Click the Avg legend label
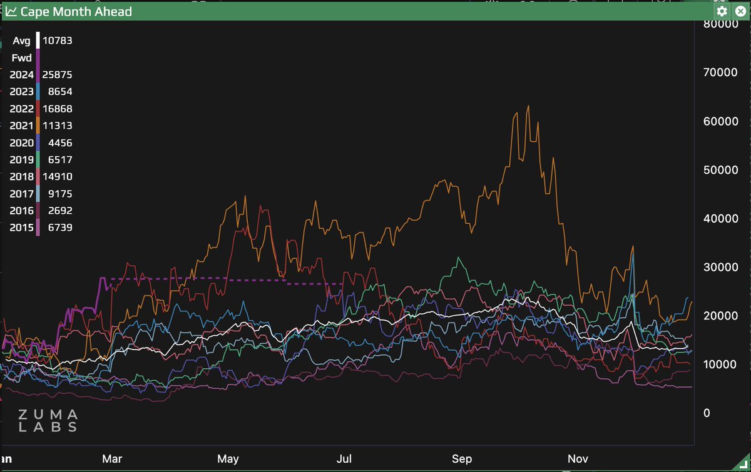This screenshot has width=751, height=472. (21, 41)
